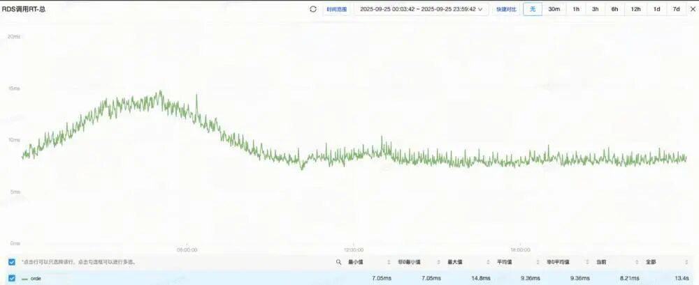Sort by 非0最小值 column arrows
The width and height of the screenshot is (699, 285).
(440, 262)
